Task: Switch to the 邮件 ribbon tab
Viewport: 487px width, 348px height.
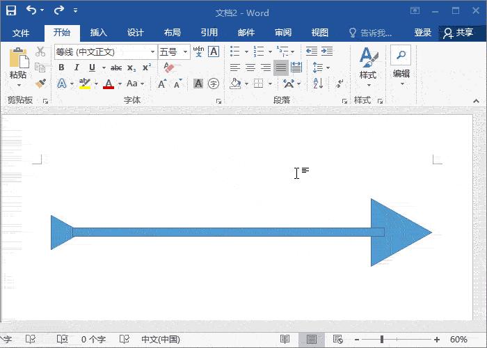Action: point(246,32)
